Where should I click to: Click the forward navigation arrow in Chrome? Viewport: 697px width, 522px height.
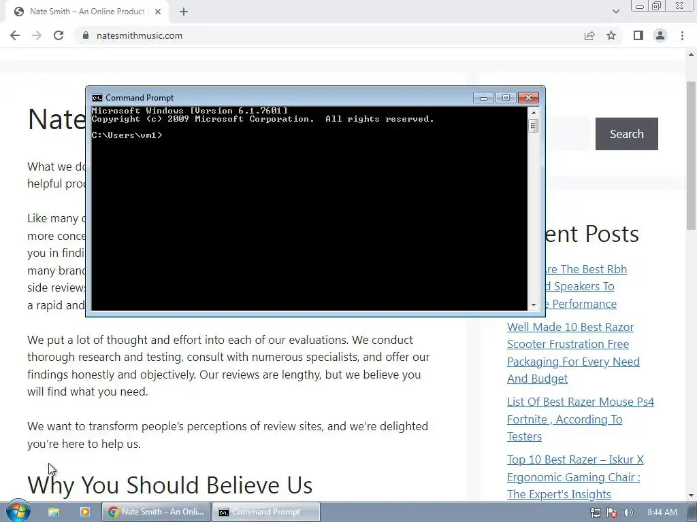pyautogui.click(x=37, y=35)
